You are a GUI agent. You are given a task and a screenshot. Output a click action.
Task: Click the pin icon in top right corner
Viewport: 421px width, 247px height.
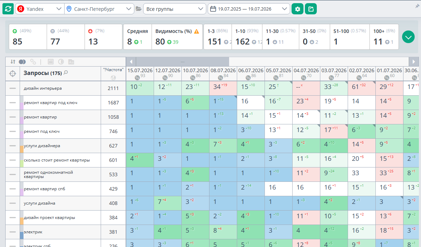pos(417,6)
